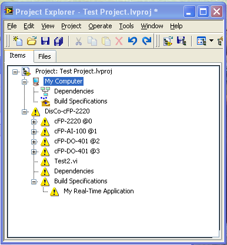Image resolution: width=227 pixels, height=245 pixels.
Task: Click the warning icon beside cFP-DO-401 @2
Action: [x=45, y=142]
